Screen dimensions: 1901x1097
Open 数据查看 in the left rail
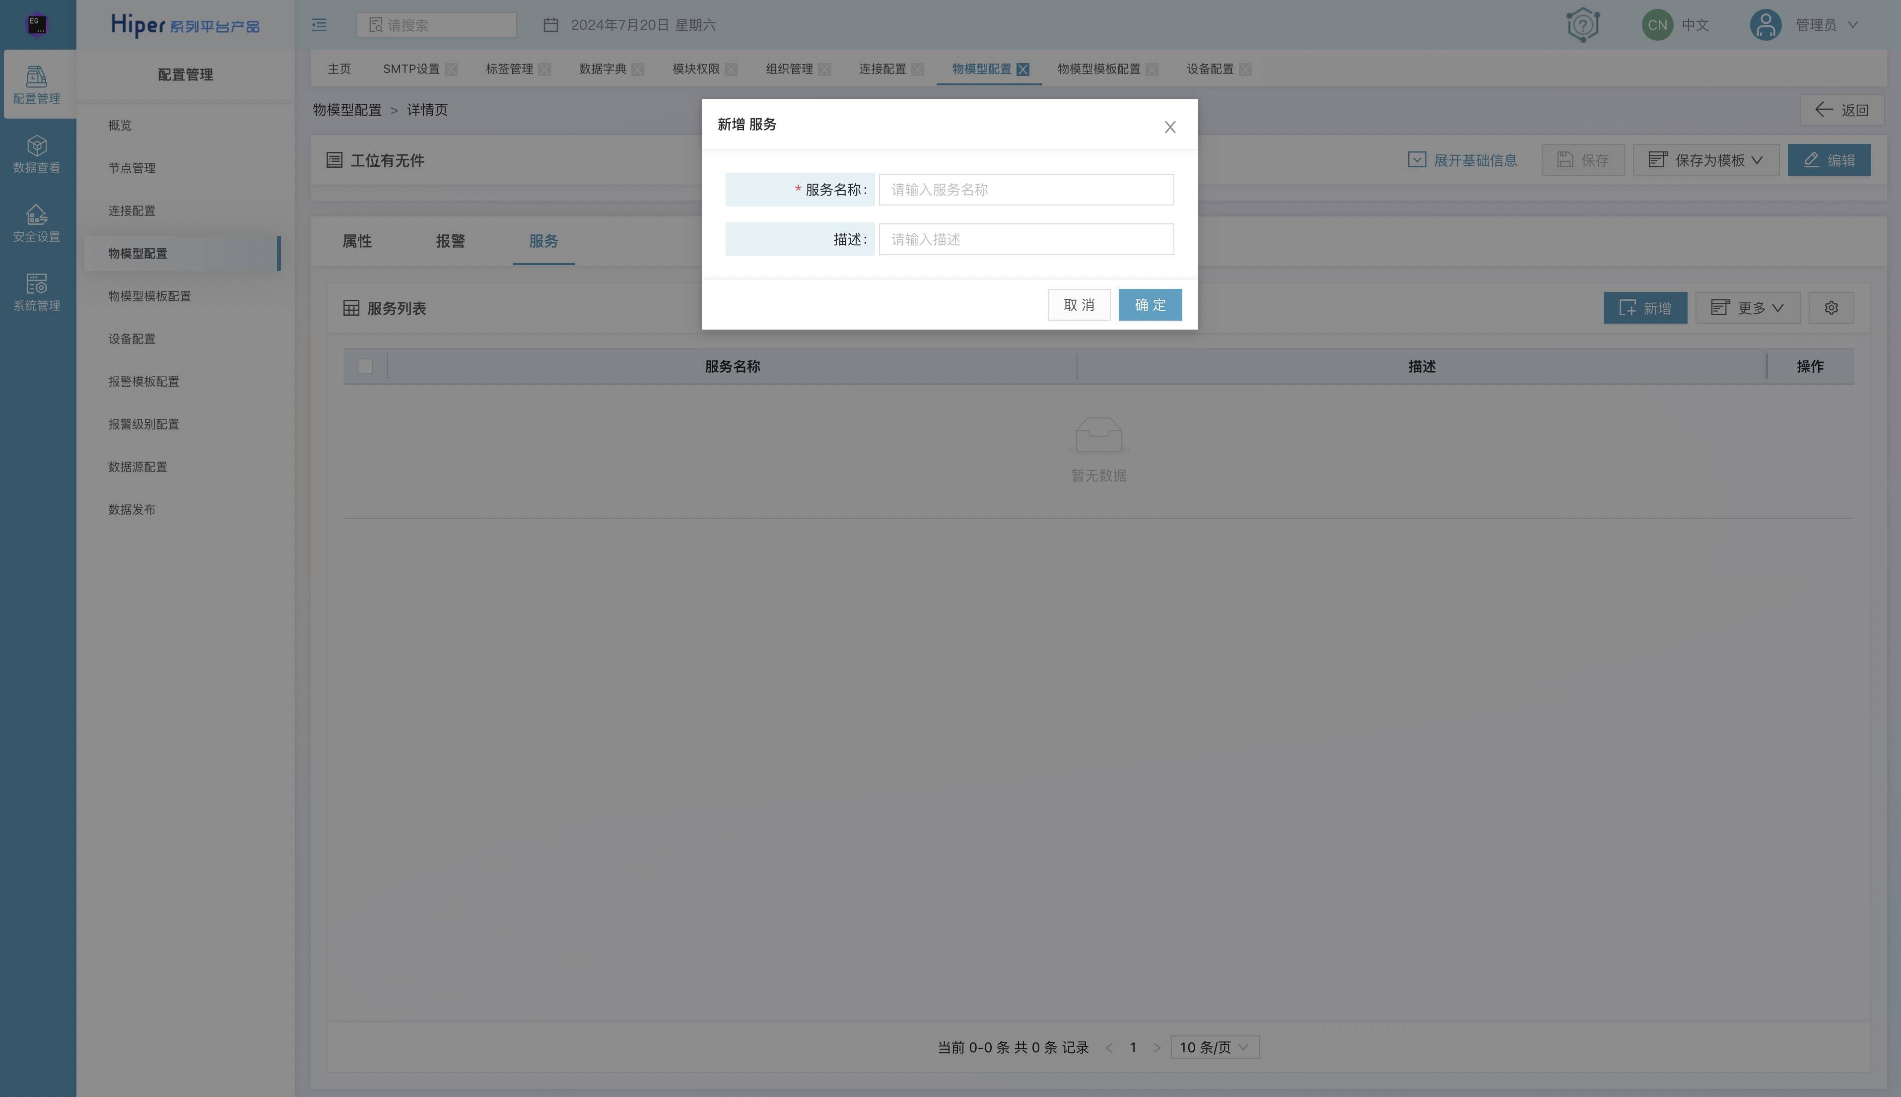[x=37, y=154]
